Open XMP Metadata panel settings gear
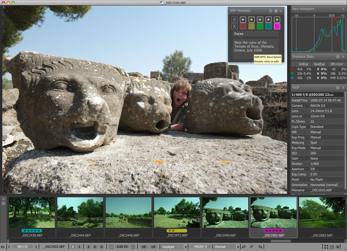The height and width of the screenshot is (251, 347). tap(270, 11)
